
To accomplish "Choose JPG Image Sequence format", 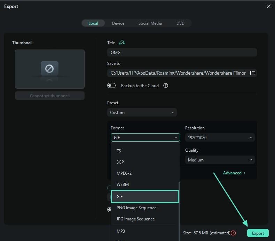I will (x=145, y=219).
